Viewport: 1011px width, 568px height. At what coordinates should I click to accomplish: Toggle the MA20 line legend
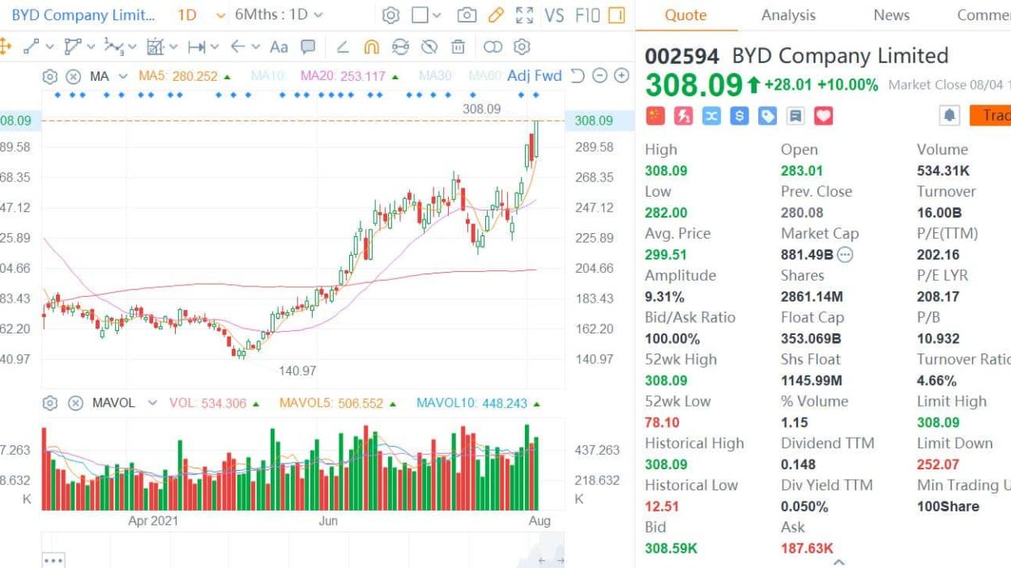[350, 76]
